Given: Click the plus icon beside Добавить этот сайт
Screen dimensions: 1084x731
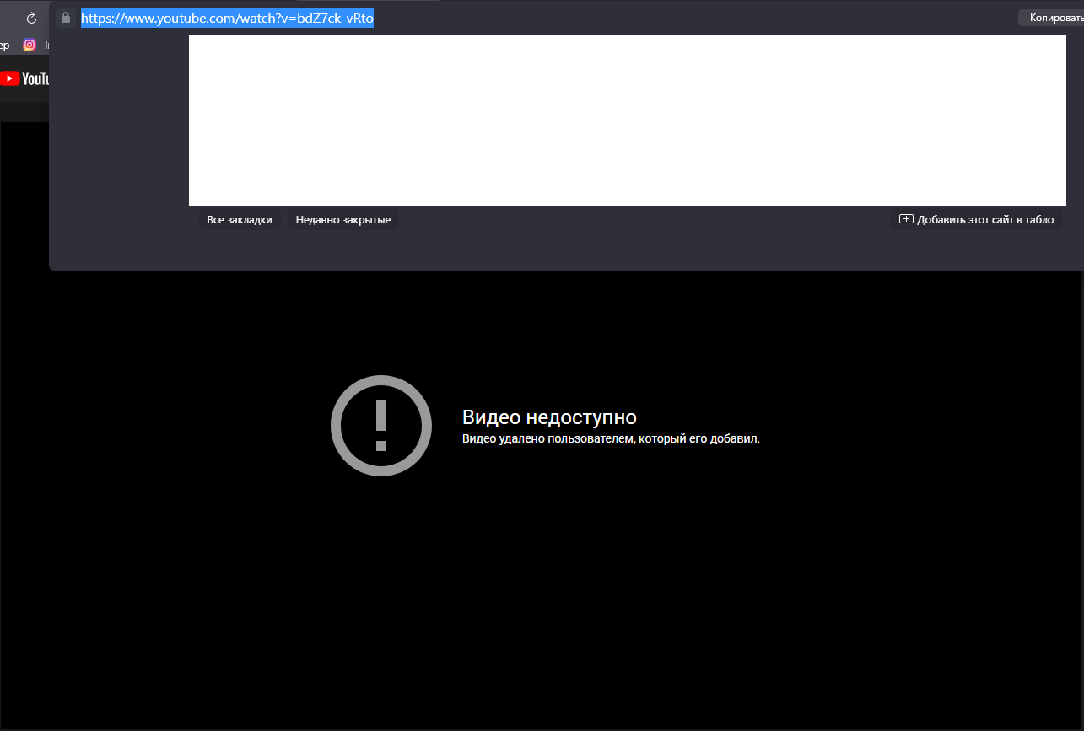Looking at the screenshot, I should (906, 219).
